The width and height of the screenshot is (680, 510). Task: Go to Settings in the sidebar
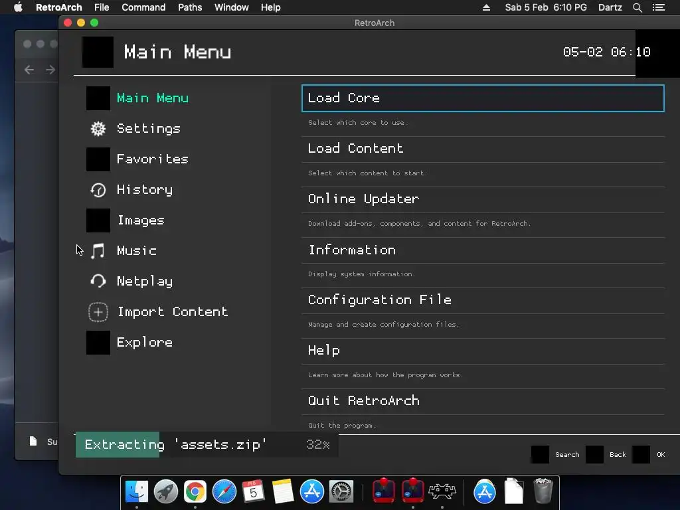pyautogui.click(x=149, y=129)
